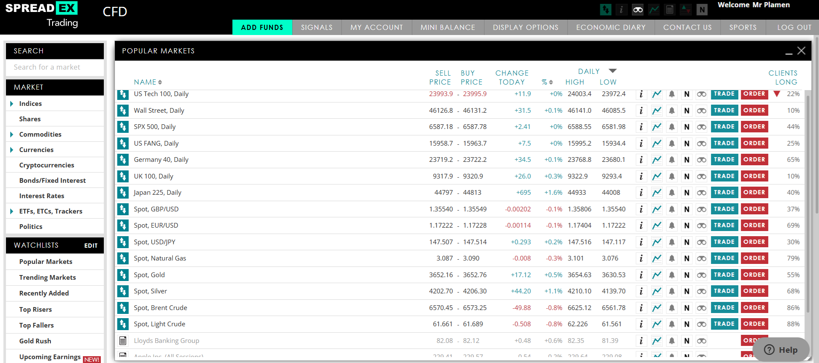Open the Display Options tab
This screenshot has height=363, width=819.
tap(525, 27)
